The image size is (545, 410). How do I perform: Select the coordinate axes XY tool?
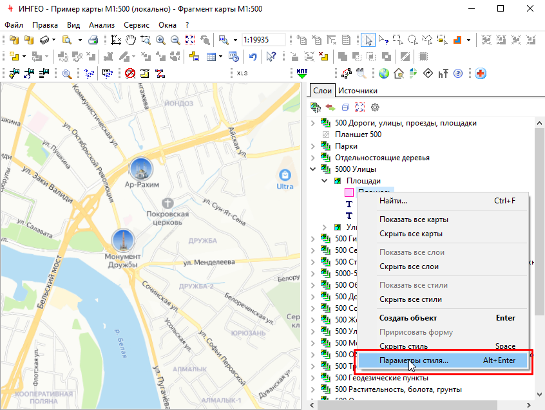(x=115, y=40)
